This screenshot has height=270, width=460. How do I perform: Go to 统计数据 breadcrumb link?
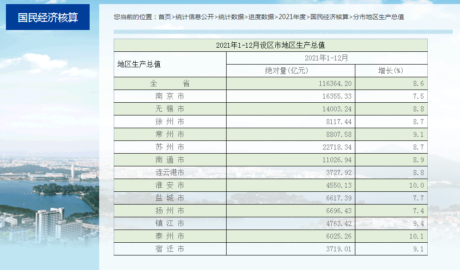(x=231, y=17)
